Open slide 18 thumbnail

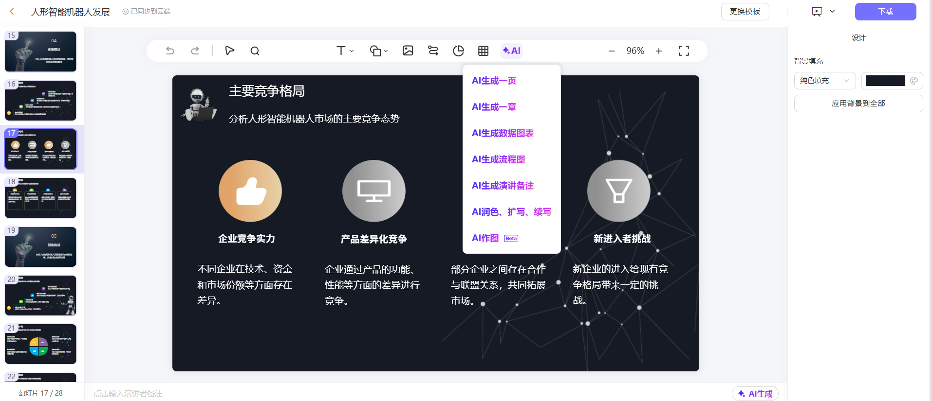[x=40, y=198]
